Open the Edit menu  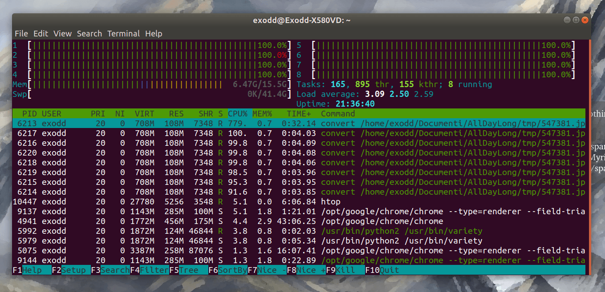tap(41, 34)
